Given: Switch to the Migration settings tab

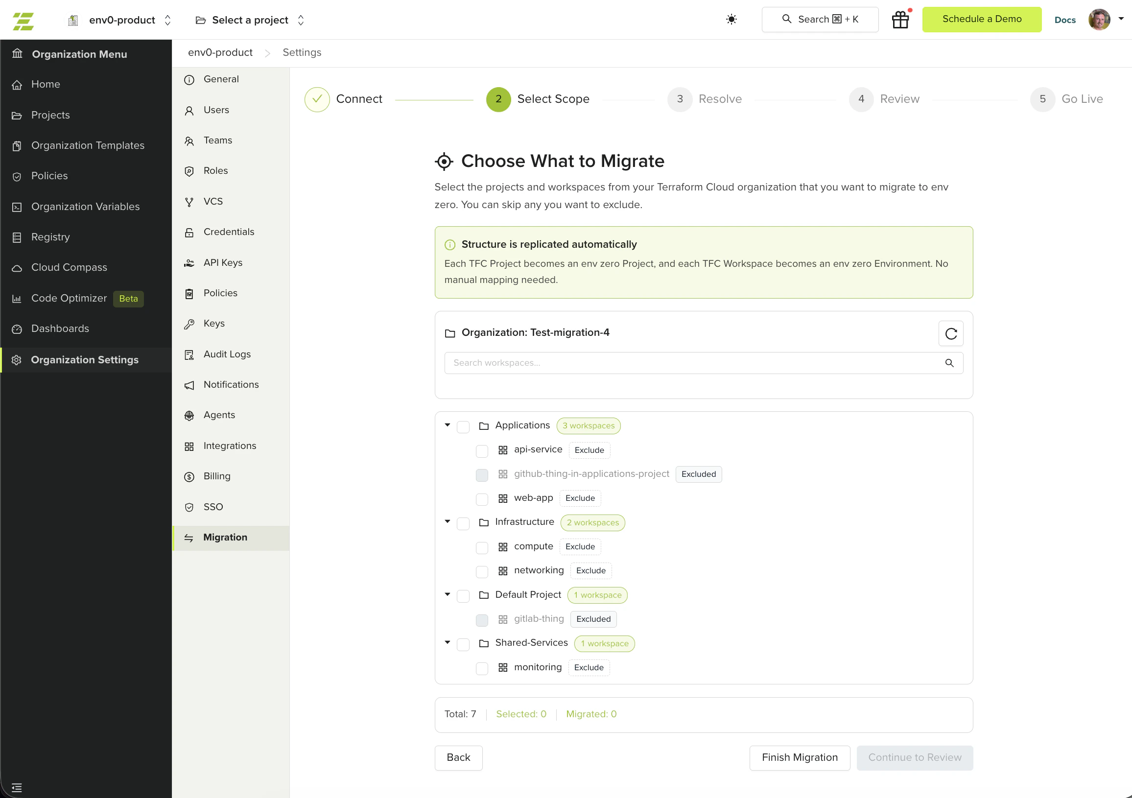Looking at the screenshot, I should (x=225, y=537).
